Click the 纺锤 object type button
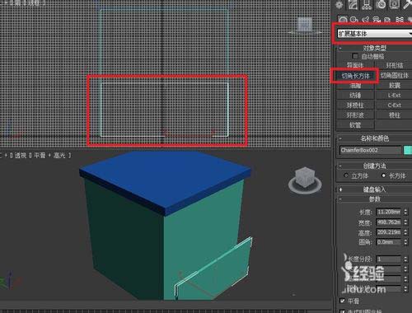 [355, 96]
